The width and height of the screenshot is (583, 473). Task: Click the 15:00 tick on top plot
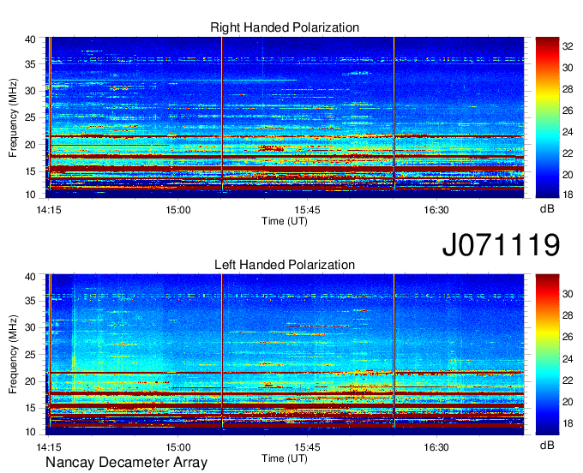(177, 210)
